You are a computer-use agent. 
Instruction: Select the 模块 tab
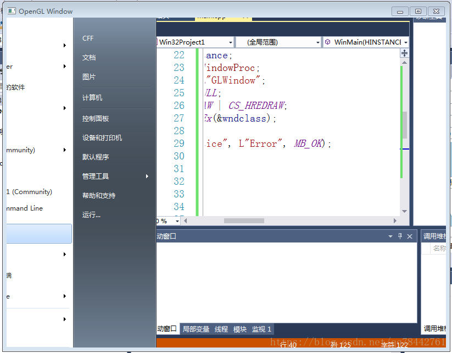click(x=239, y=329)
